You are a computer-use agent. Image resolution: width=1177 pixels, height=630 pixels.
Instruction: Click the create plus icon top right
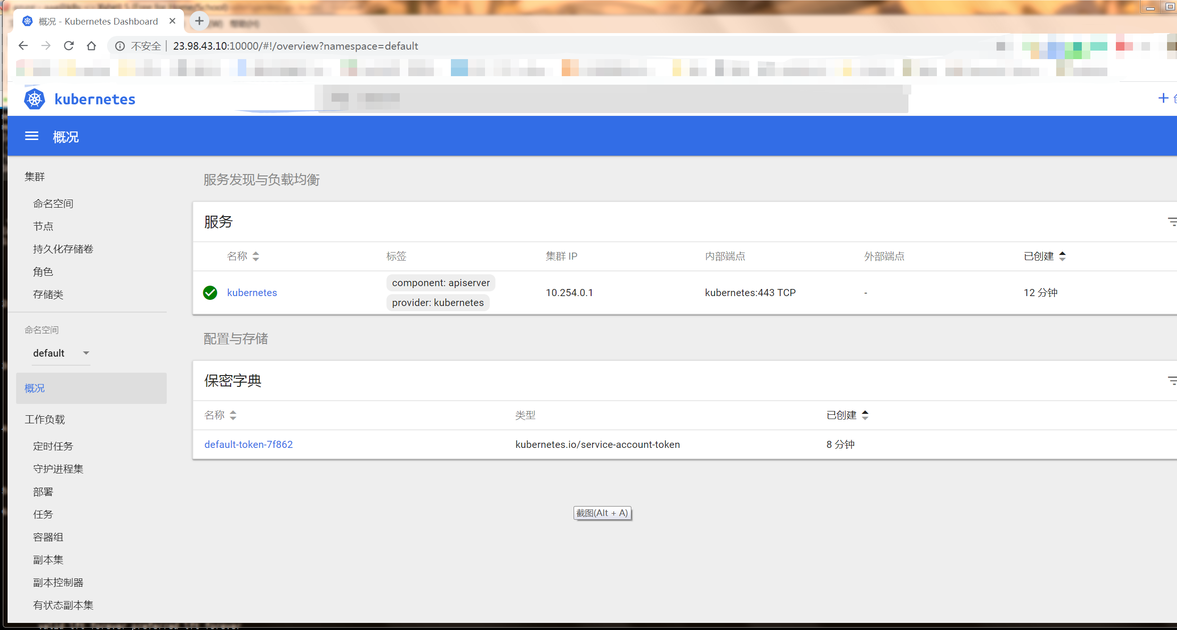pyautogui.click(x=1163, y=98)
